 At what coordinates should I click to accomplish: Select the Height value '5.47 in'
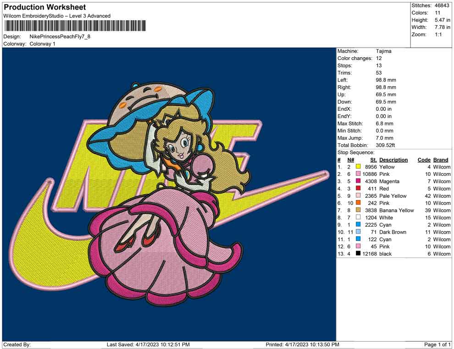(x=443, y=20)
